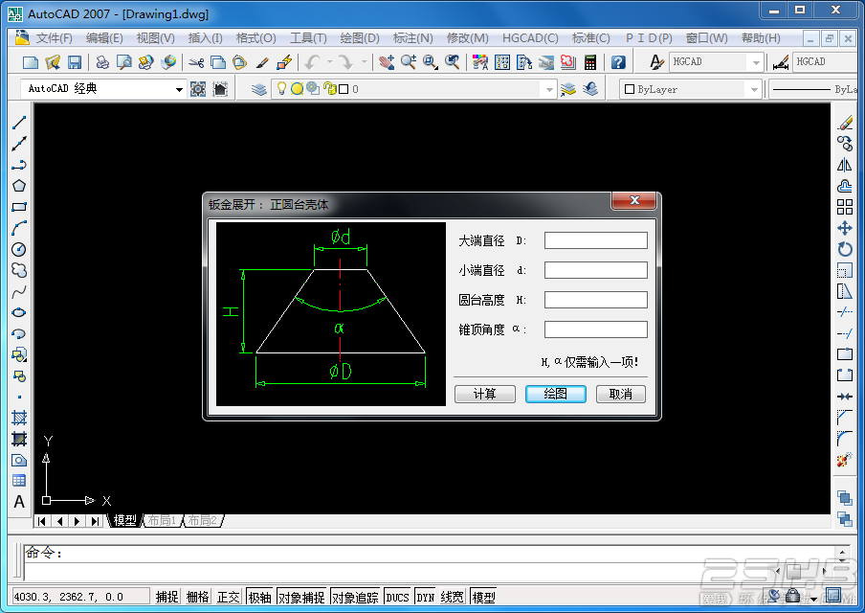Expand the layer list dropdown
The image size is (865, 613).
point(548,89)
